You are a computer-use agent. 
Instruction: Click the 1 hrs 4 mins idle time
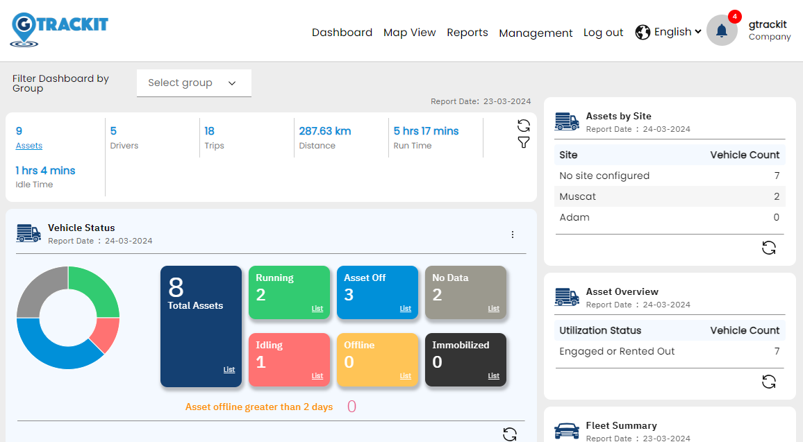pyautogui.click(x=45, y=171)
